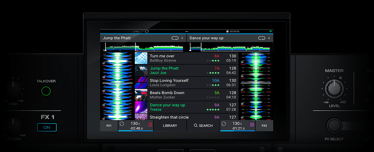Click the Turn me over album artwork
The width and height of the screenshot is (374, 152).
pyautogui.click(x=141, y=58)
